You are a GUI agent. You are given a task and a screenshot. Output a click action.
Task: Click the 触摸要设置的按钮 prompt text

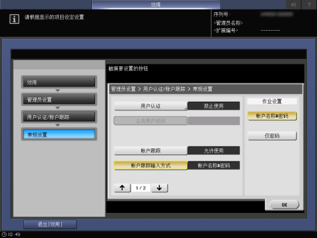coord(128,69)
